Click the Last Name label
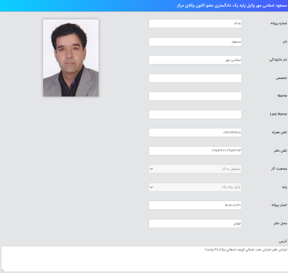The width and height of the screenshot is (288, 273). [x=278, y=114]
